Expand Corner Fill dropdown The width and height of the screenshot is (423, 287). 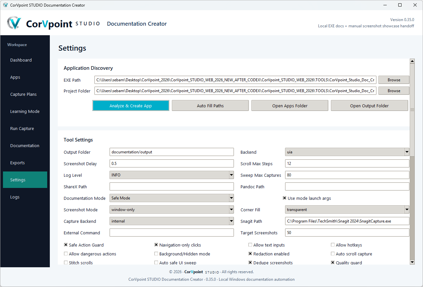click(x=347, y=210)
